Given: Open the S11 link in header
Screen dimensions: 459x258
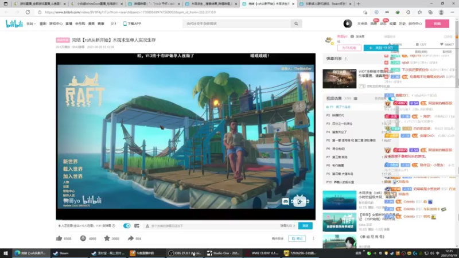Looking at the screenshot, I should click(x=114, y=24).
